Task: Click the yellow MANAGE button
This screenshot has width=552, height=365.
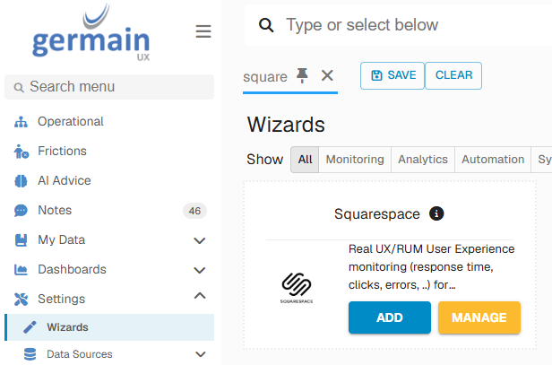Action: point(479,317)
